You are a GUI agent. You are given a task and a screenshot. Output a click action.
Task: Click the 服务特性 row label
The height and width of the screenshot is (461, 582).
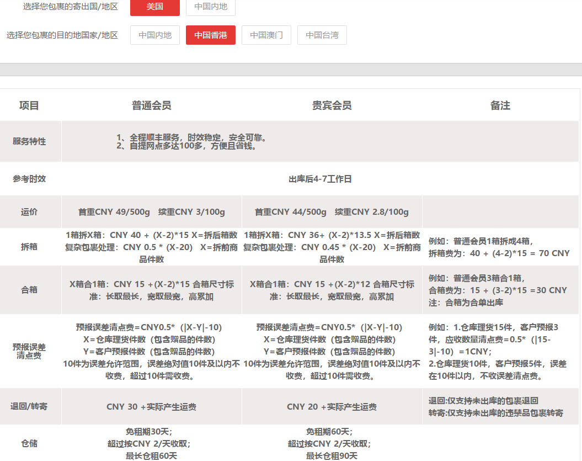coord(29,141)
